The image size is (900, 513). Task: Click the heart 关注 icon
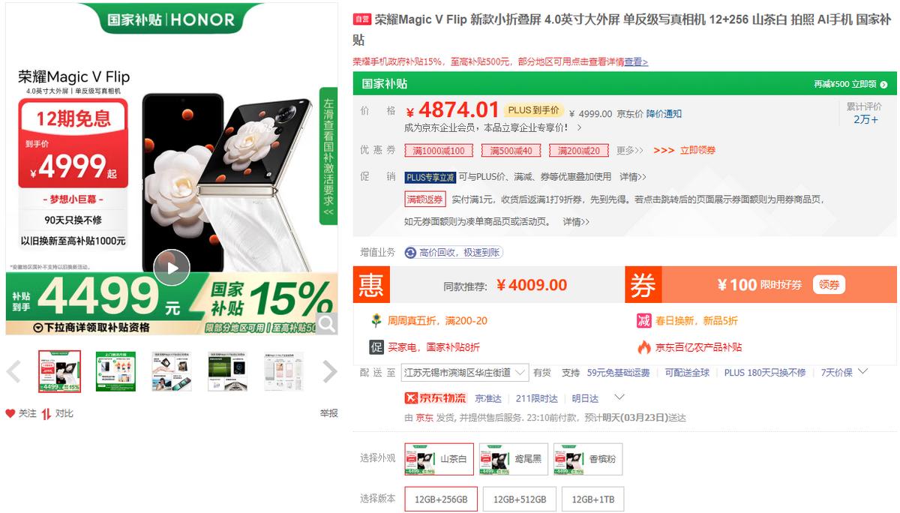(10, 413)
